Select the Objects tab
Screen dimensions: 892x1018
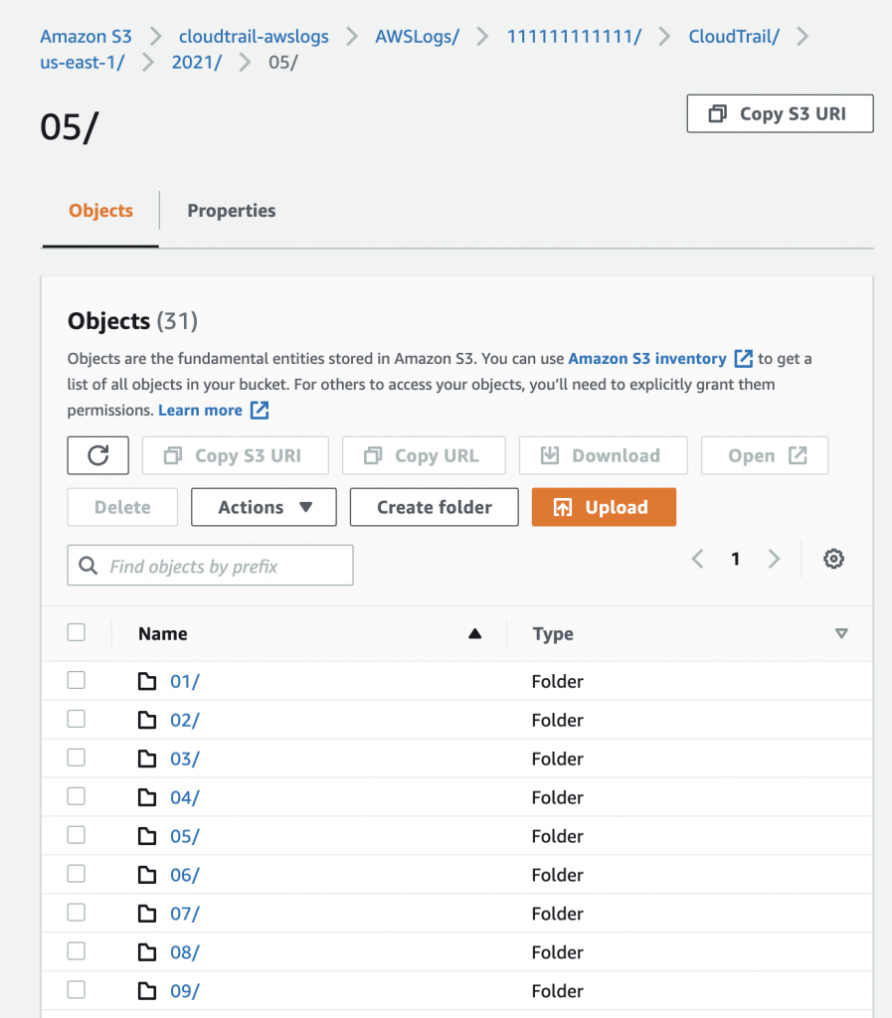coord(99,210)
